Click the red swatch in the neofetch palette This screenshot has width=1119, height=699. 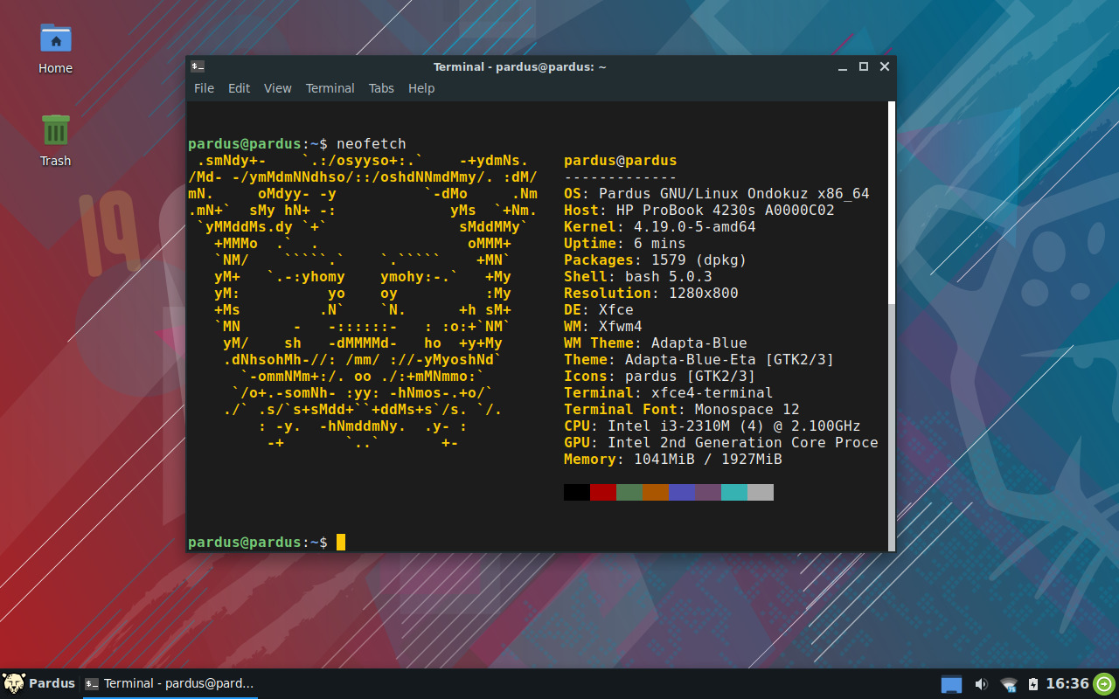(x=602, y=492)
